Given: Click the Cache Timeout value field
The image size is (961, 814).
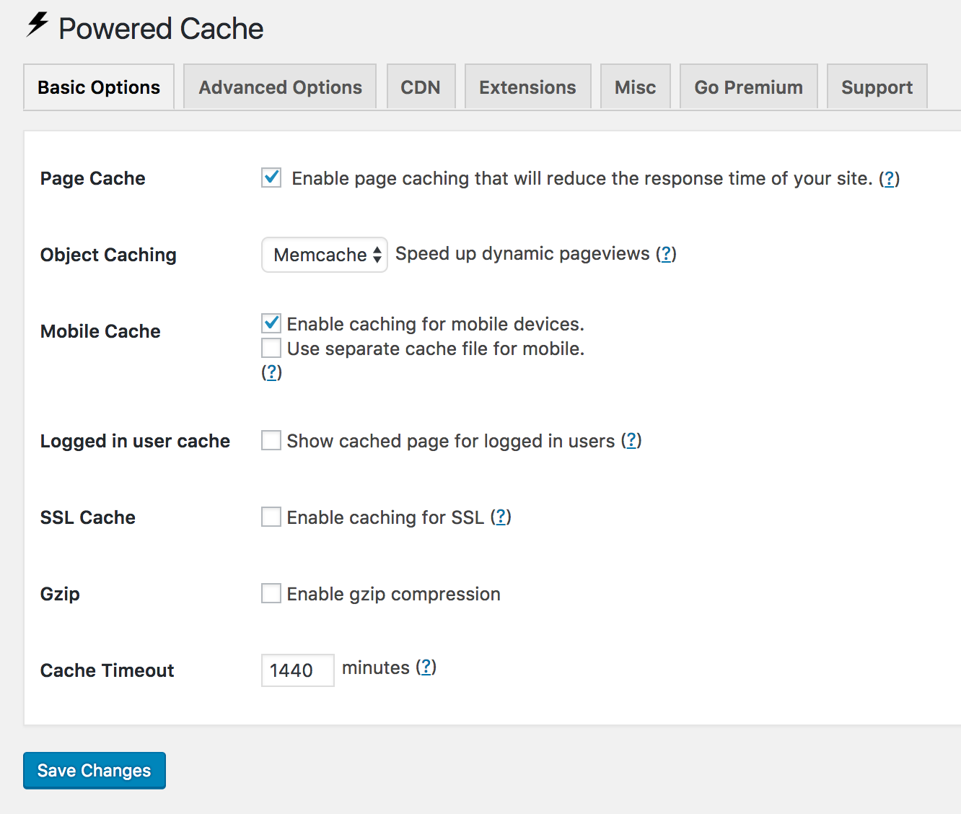Looking at the screenshot, I should click(x=297, y=670).
